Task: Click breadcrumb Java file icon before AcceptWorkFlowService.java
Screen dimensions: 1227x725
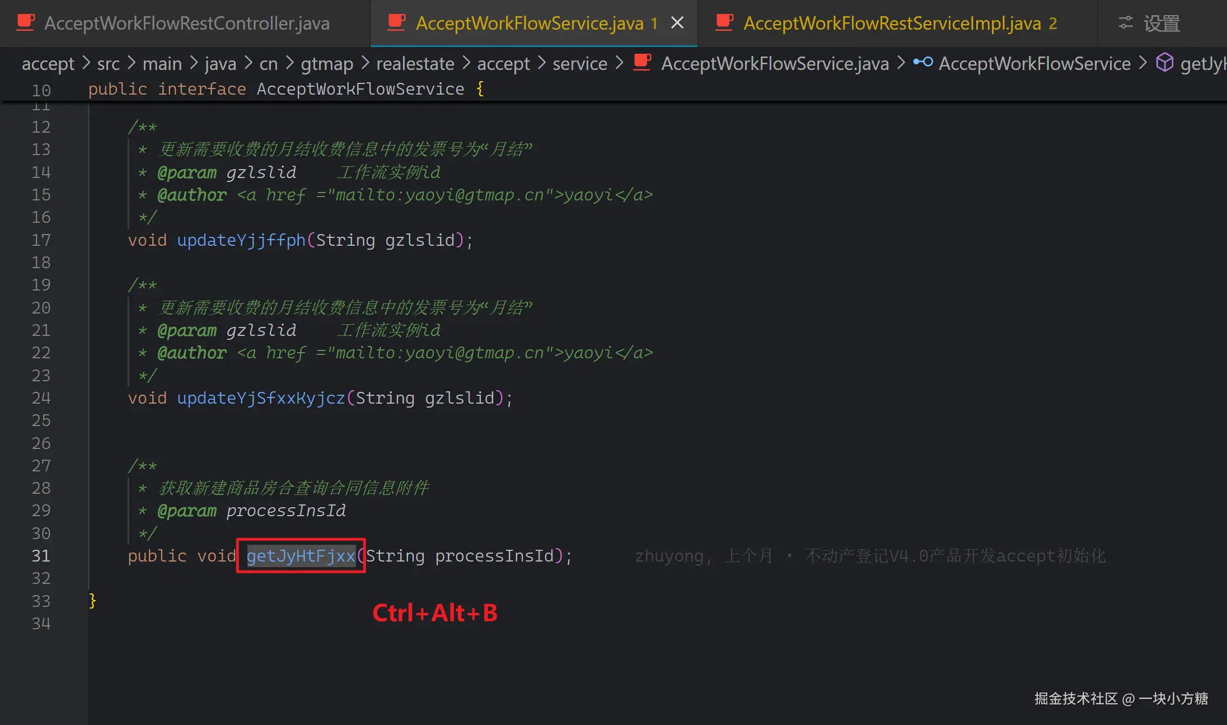Action: pyautogui.click(x=642, y=63)
